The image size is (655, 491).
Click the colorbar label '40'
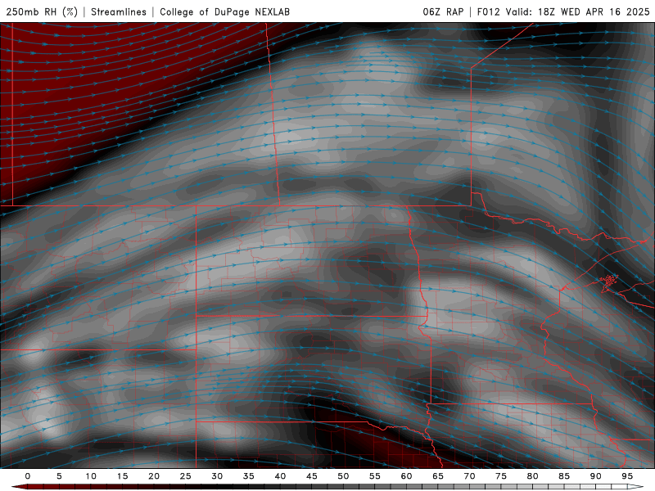(280, 476)
